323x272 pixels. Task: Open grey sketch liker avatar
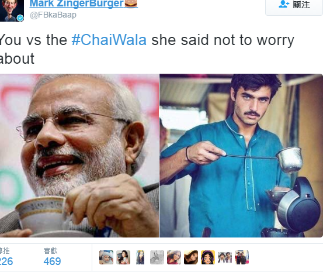(x=157, y=257)
